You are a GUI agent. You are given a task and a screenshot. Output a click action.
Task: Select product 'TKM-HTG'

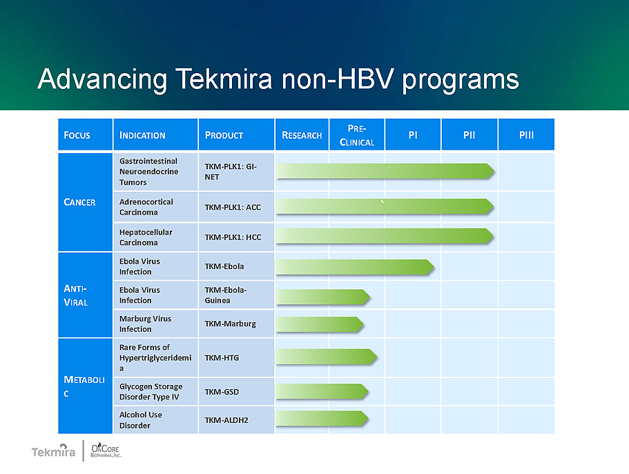[x=237, y=357]
